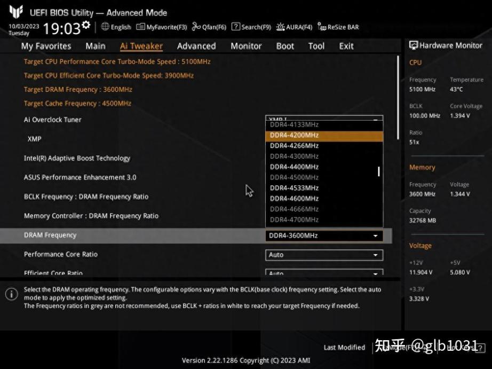This screenshot has width=492, height=369.
Task: Toggle ReSize BAR
Action: coord(338,27)
